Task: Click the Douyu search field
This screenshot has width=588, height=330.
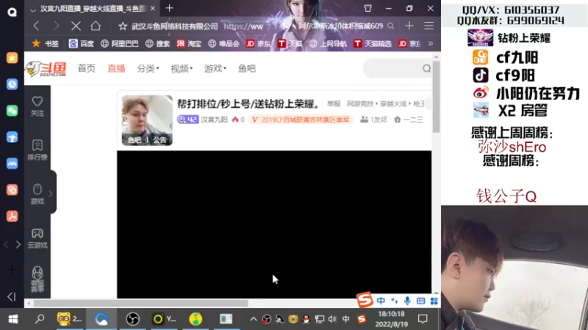Action: (x=392, y=68)
